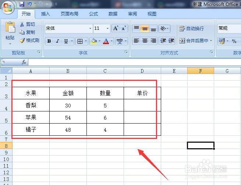Select cell with value 48
This screenshot has height=185, width=241.
(68, 129)
